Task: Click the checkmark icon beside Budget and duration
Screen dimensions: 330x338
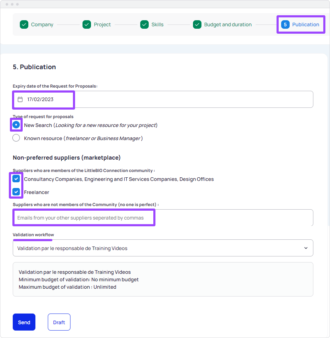Action: (x=197, y=24)
